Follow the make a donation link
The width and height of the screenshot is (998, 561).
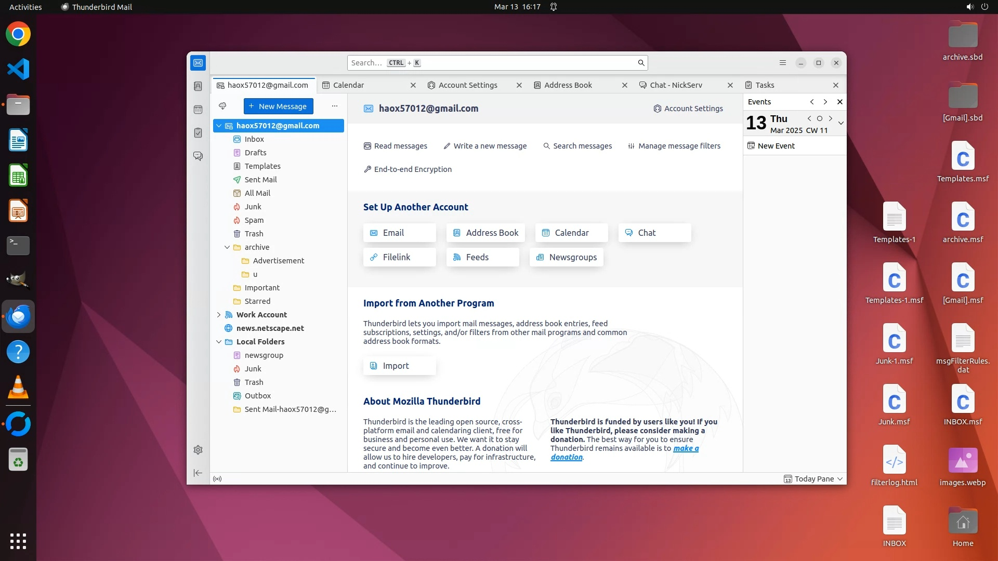tap(686, 448)
